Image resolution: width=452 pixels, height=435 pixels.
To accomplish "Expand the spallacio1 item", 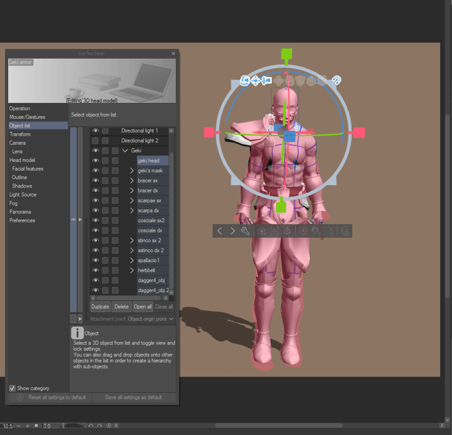I will pos(132,260).
